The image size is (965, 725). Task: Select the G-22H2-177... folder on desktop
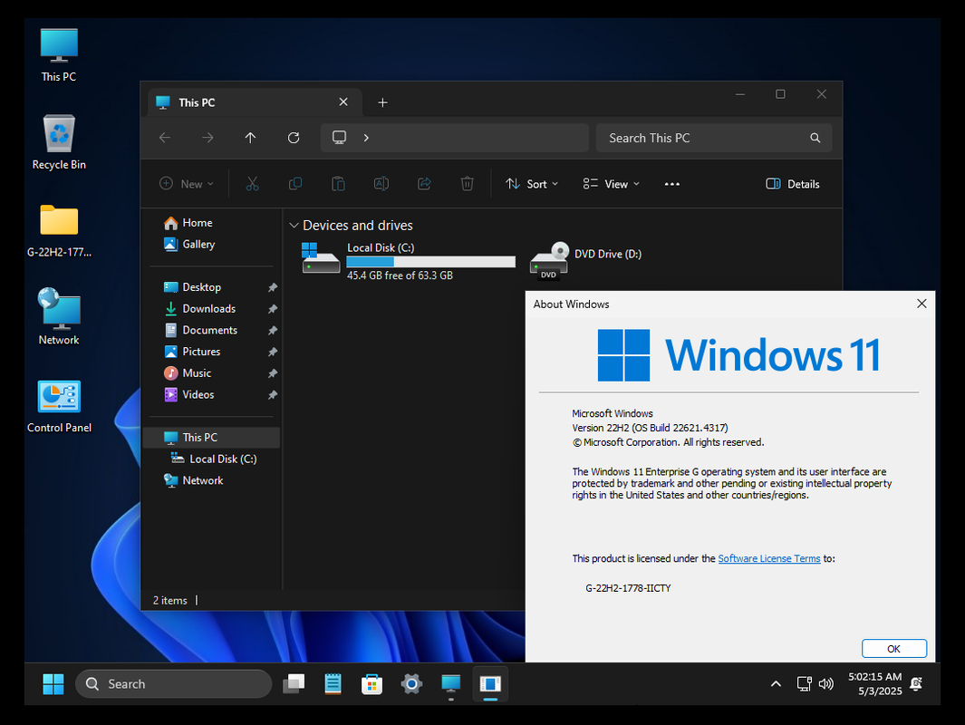point(59,230)
